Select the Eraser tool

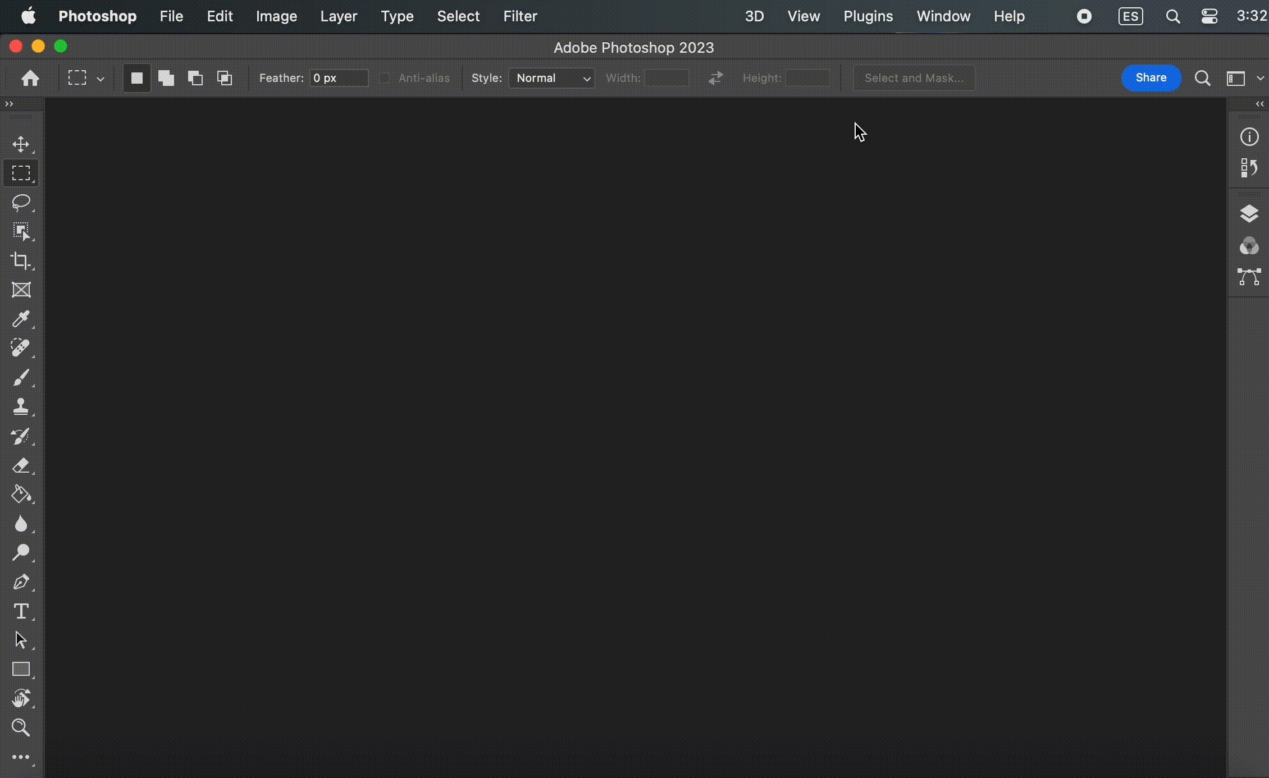tap(21, 465)
